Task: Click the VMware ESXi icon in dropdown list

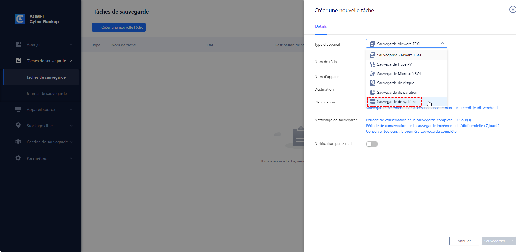Action: (373, 55)
